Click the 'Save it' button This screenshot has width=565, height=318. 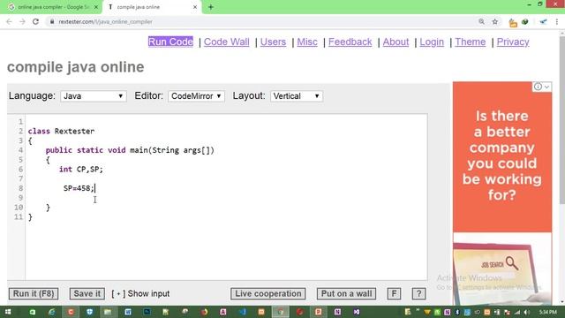coord(87,294)
